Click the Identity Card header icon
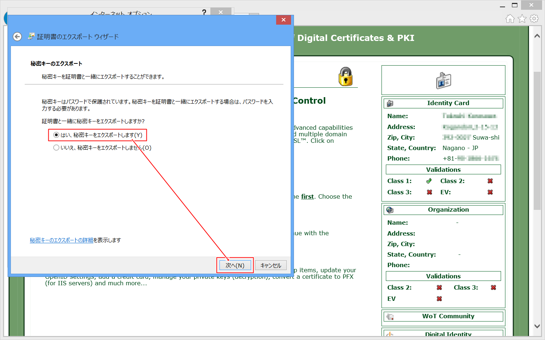The height and width of the screenshot is (340, 545). pos(390,103)
